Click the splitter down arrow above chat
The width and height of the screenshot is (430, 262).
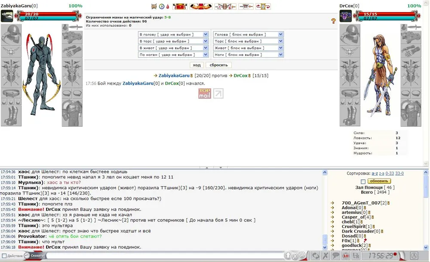(x=221, y=167)
